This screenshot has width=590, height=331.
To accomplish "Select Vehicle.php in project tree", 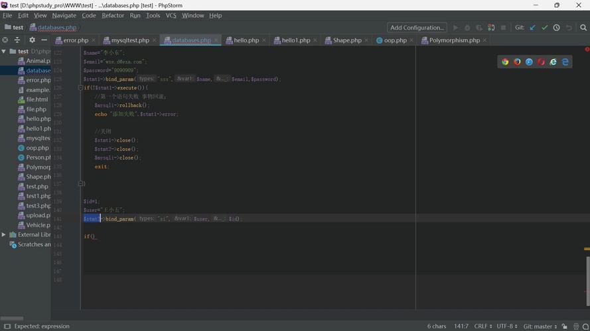I will 34,225.
